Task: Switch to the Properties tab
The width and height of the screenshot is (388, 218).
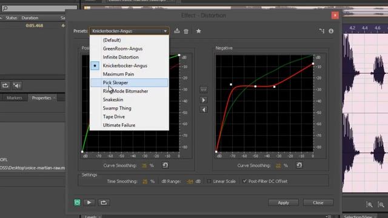Action: coord(42,98)
